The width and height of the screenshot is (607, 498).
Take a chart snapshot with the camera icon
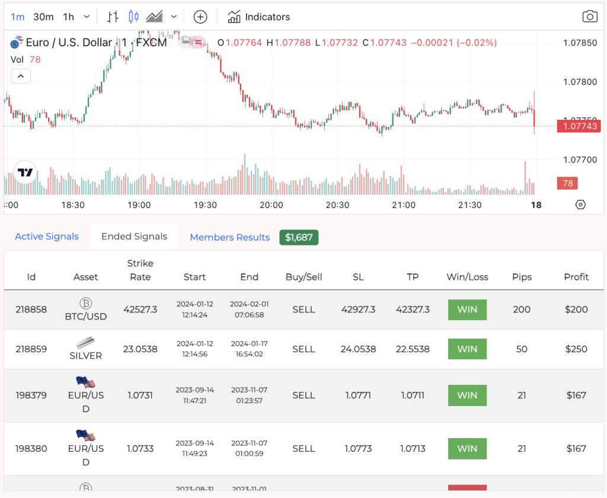point(590,17)
